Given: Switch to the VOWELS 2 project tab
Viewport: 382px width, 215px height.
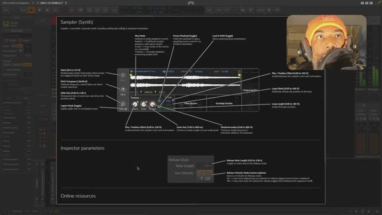Looking at the screenshot, I should point(51,3).
